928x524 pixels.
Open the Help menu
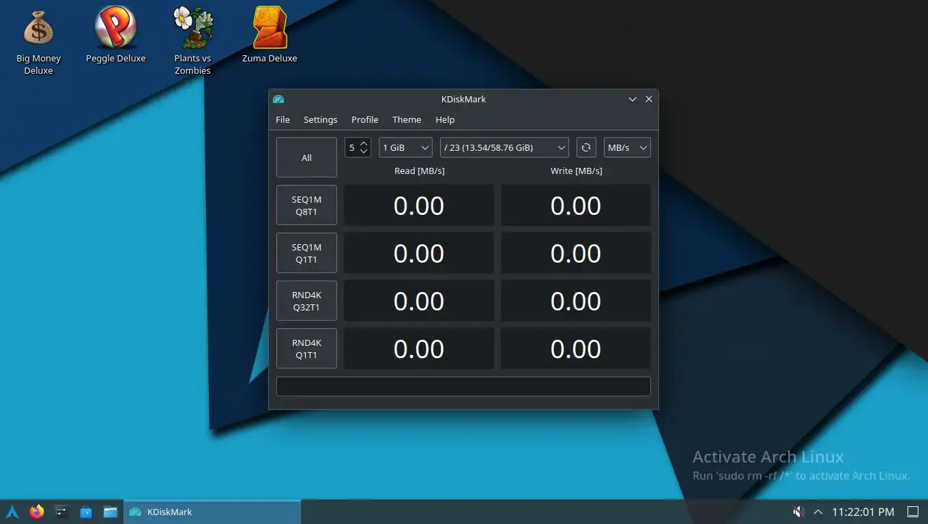pyautogui.click(x=445, y=119)
